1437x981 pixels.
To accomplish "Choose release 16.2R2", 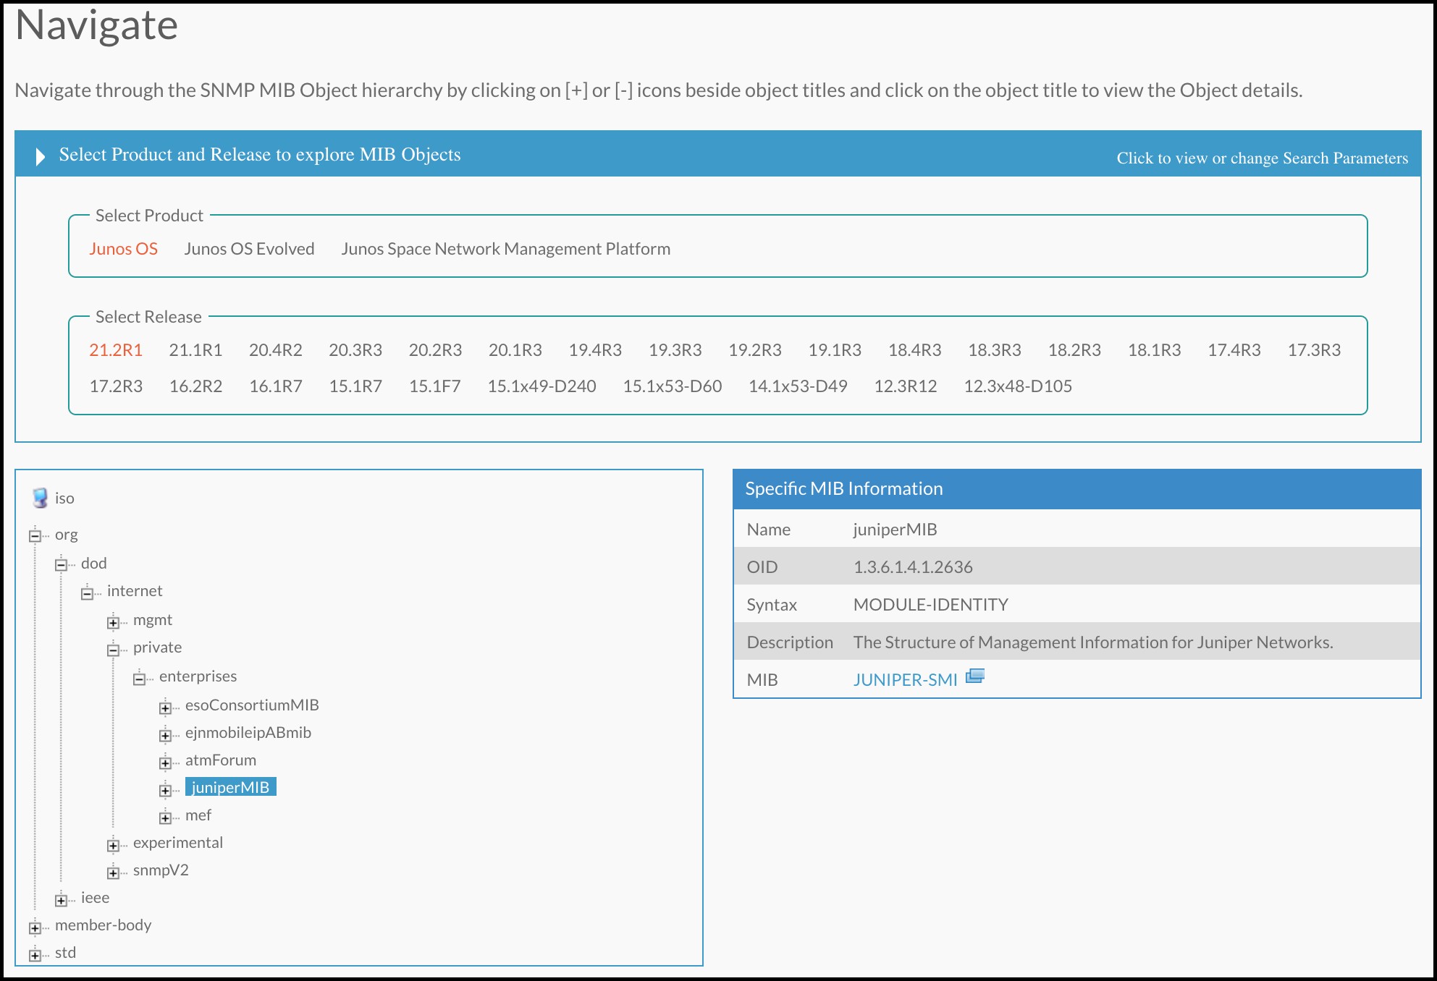I will pyautogui.click(x=195, y=386).
